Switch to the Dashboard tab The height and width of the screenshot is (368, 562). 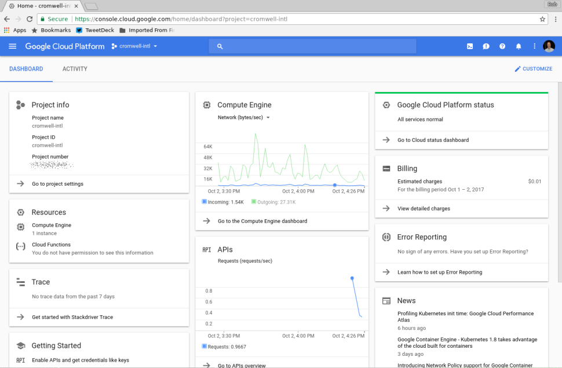coord(26,69)
